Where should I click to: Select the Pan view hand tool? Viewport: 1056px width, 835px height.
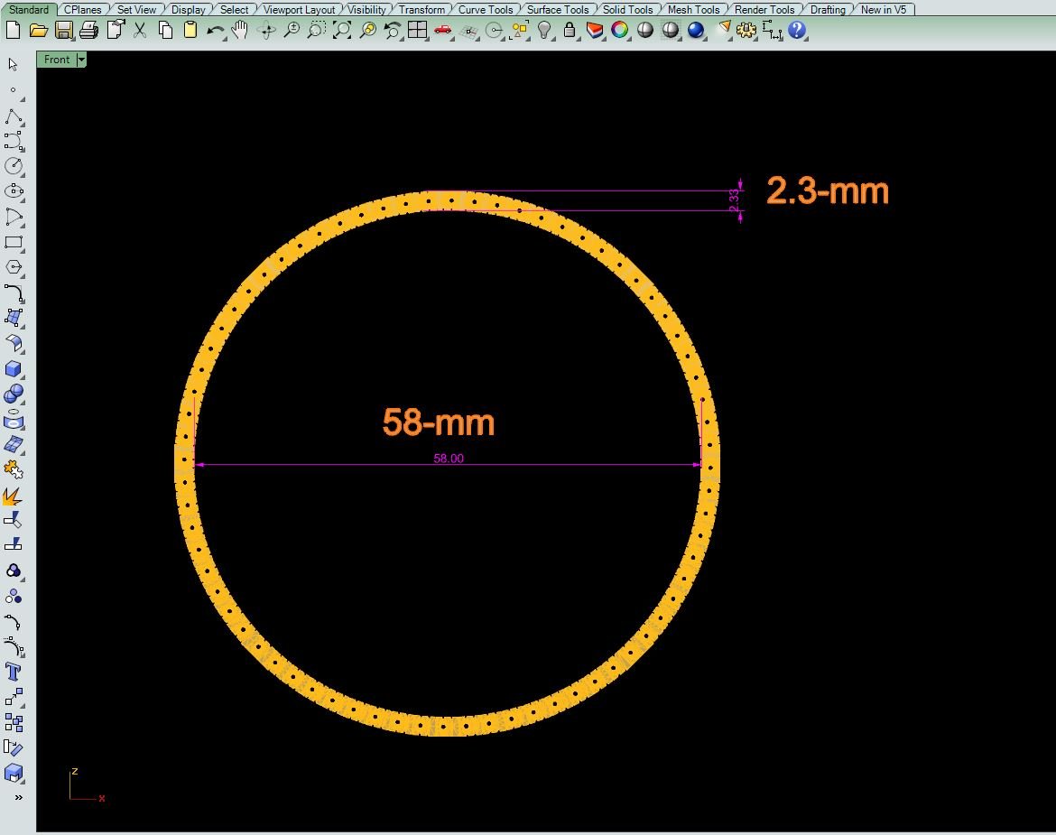[240, 30]
